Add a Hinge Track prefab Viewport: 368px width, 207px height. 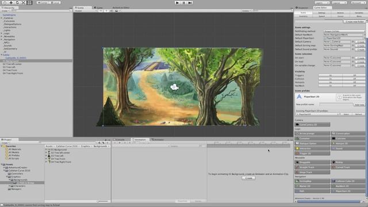(312, 172)
